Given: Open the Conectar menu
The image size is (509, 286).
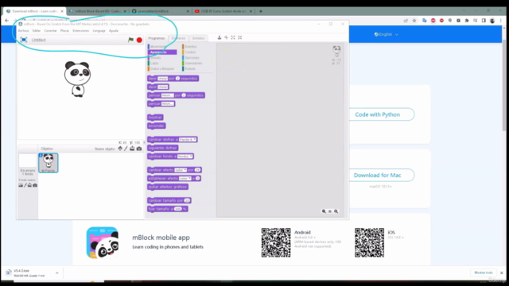Looking at the screenshot, I should pos(50,31).
